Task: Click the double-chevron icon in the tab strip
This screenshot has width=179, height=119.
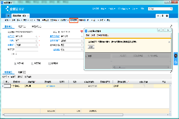Action: (158, 16)
